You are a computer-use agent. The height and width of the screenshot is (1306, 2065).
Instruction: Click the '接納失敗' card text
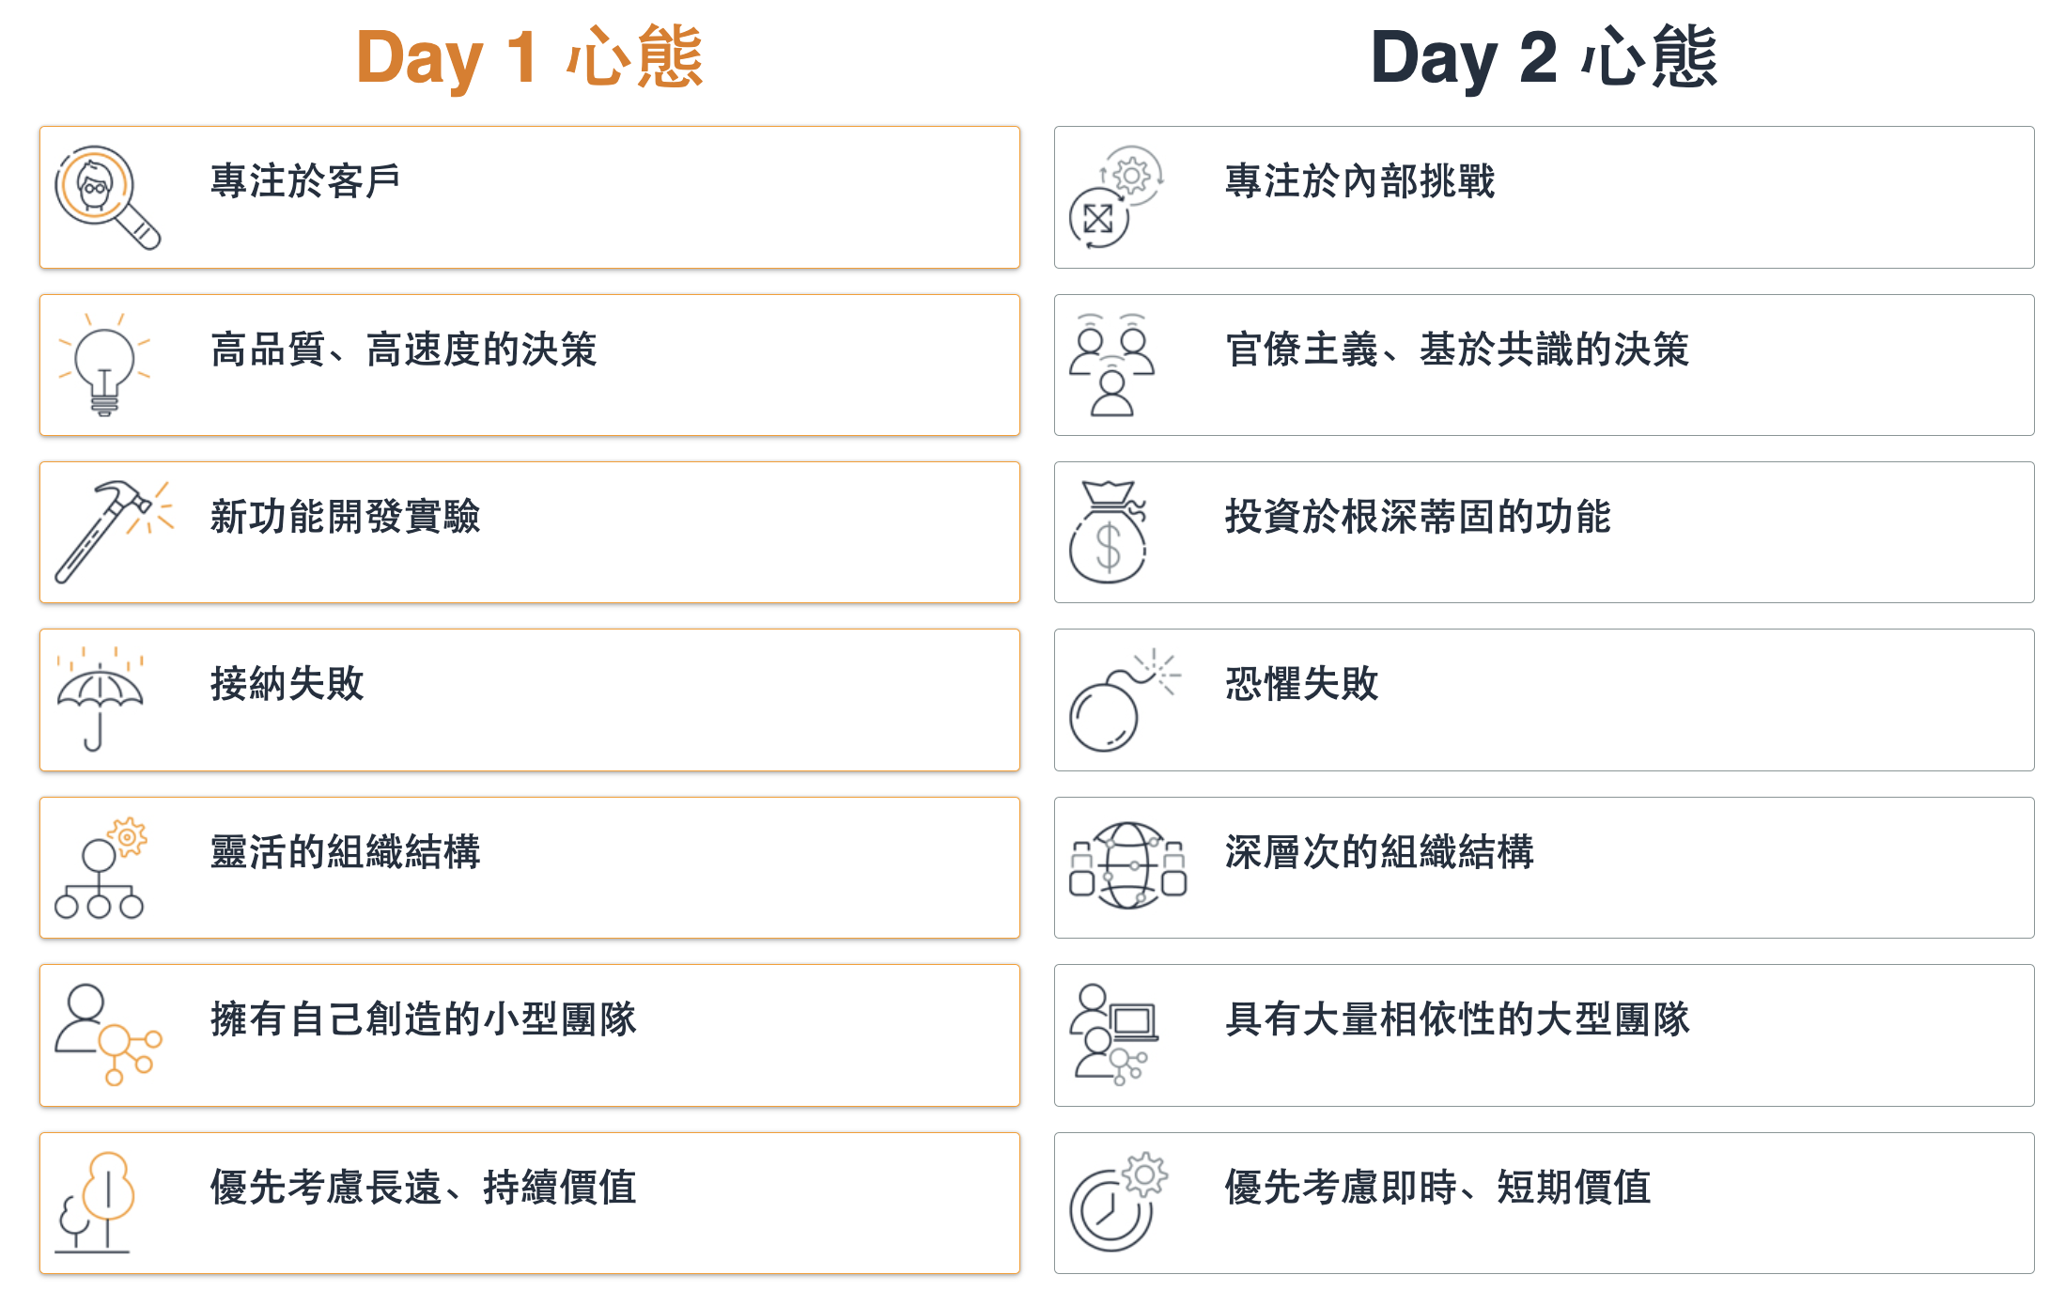(287, 684)
